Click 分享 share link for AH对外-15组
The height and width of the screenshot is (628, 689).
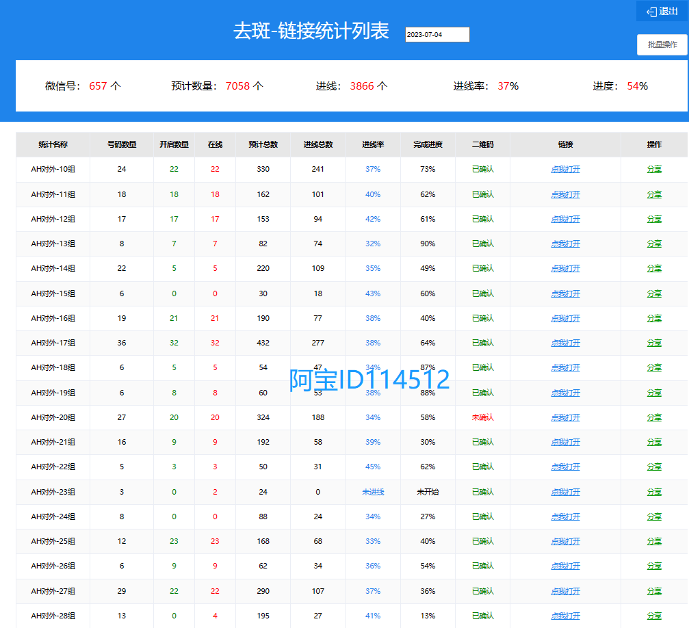point(654,293)
